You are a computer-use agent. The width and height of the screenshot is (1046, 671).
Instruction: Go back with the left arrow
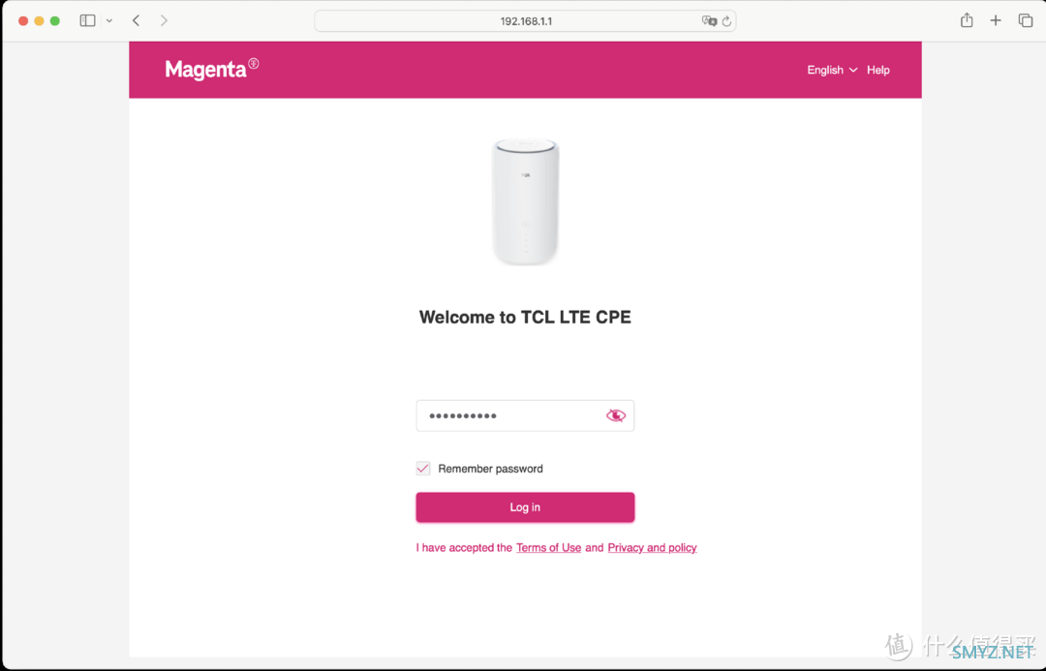pyautogui.click(x=137, y=20)
